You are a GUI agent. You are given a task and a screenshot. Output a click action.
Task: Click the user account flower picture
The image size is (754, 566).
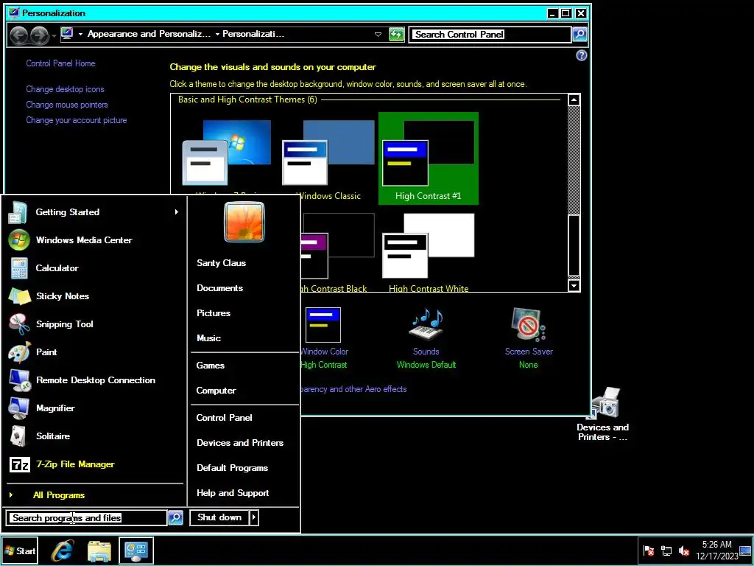pos(244,222)
